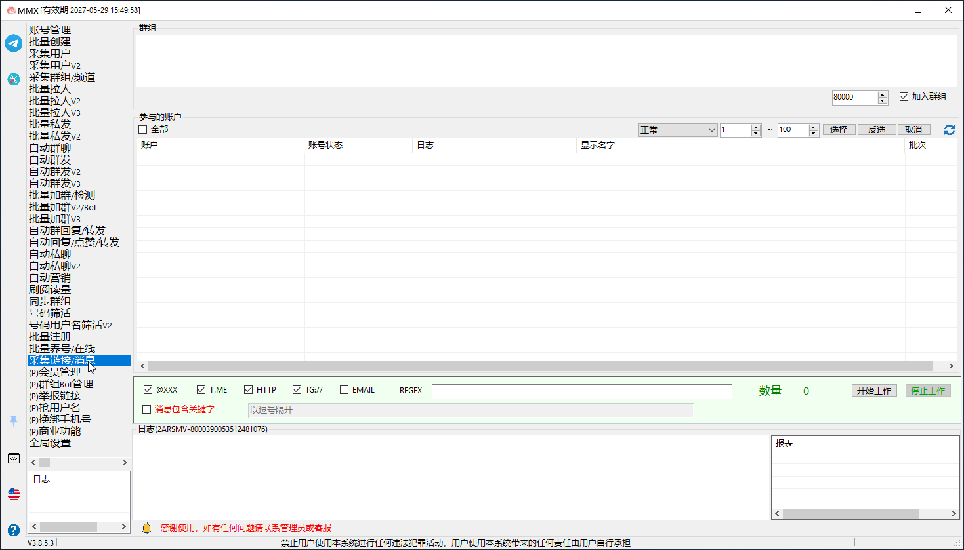Open the help question mark icon
This screenshot has width=964, height=550.
[x=14, y=530]
